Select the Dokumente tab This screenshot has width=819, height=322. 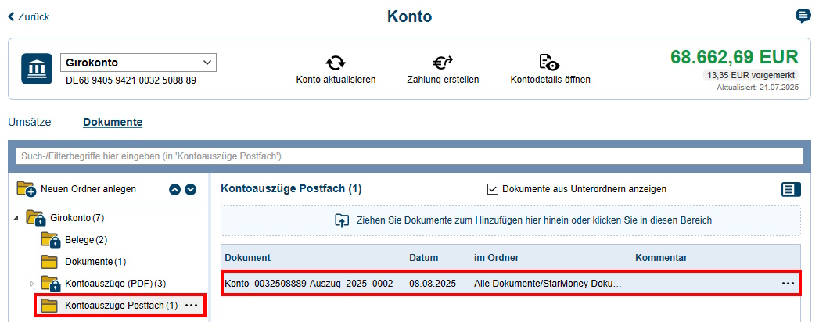click(113, 122)
